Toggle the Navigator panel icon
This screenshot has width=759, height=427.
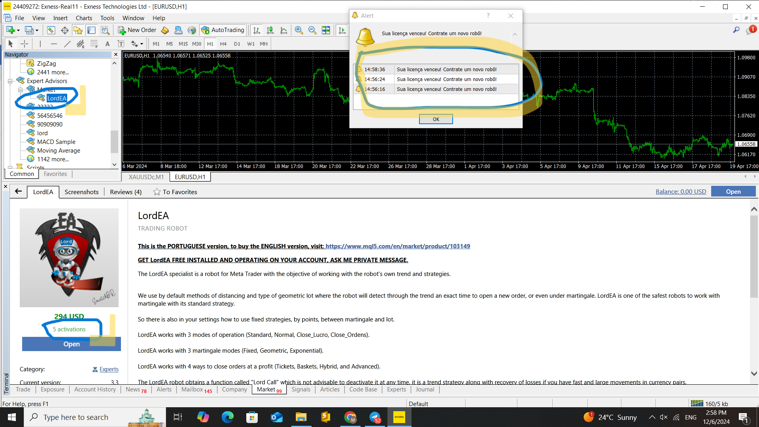point(78,30)
